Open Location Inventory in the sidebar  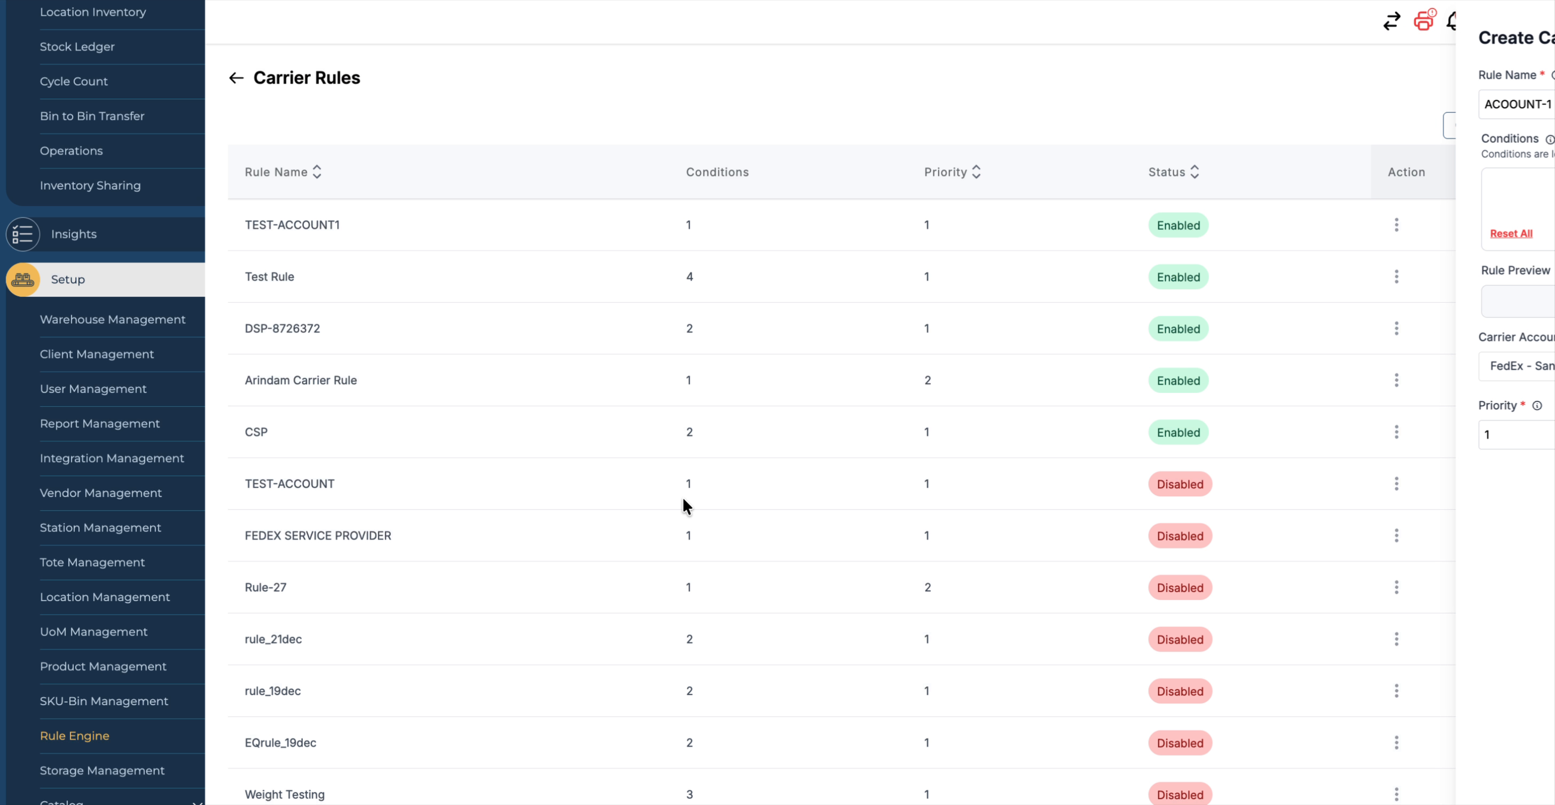tap(93, 12)
